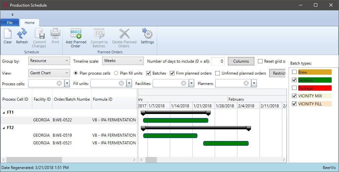Click the February month header
The height and width of the screenshot is (172, 339).
(x=257, y=99)
